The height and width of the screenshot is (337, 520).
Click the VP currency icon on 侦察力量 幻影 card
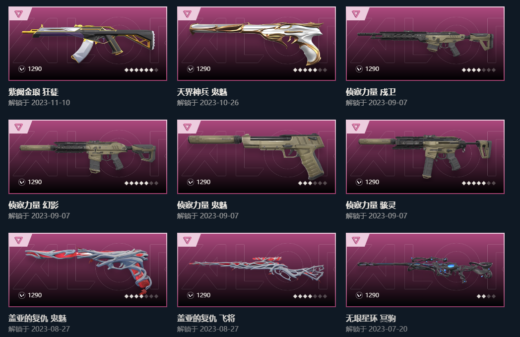pyautogui.click(x=22, y=182)
